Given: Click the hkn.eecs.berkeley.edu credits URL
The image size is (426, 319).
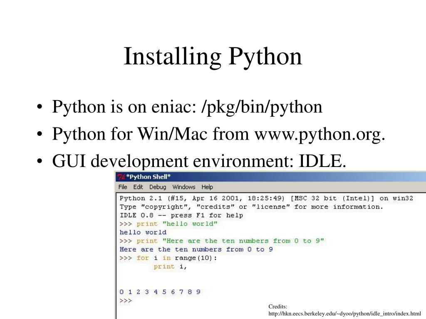Looking at the screenshot, I should pos(344,314).
